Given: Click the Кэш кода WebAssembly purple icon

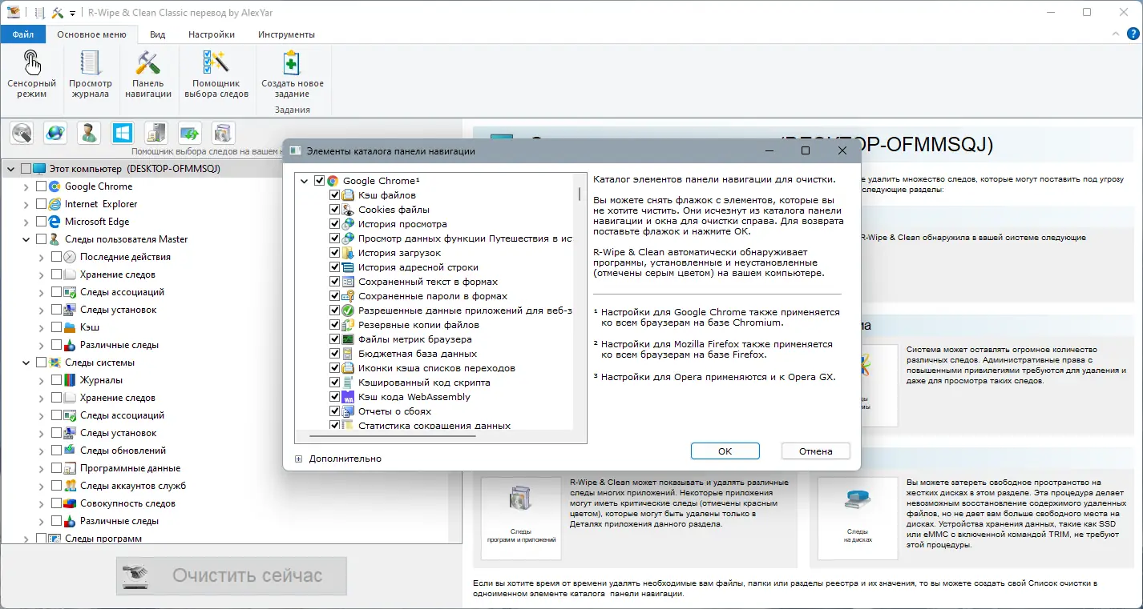Looking at the screenshot, I should pyautogui.click(x=348, y=397).
